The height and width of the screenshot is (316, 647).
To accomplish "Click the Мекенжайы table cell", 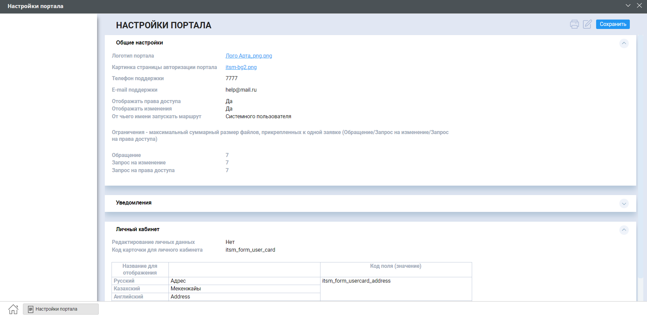I will (x=244, y=289).
